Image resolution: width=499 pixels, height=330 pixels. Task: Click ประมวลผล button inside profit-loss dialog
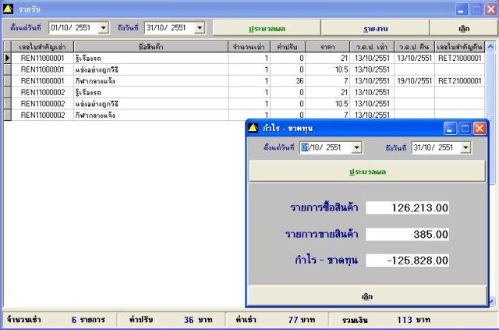click(367, 172)
